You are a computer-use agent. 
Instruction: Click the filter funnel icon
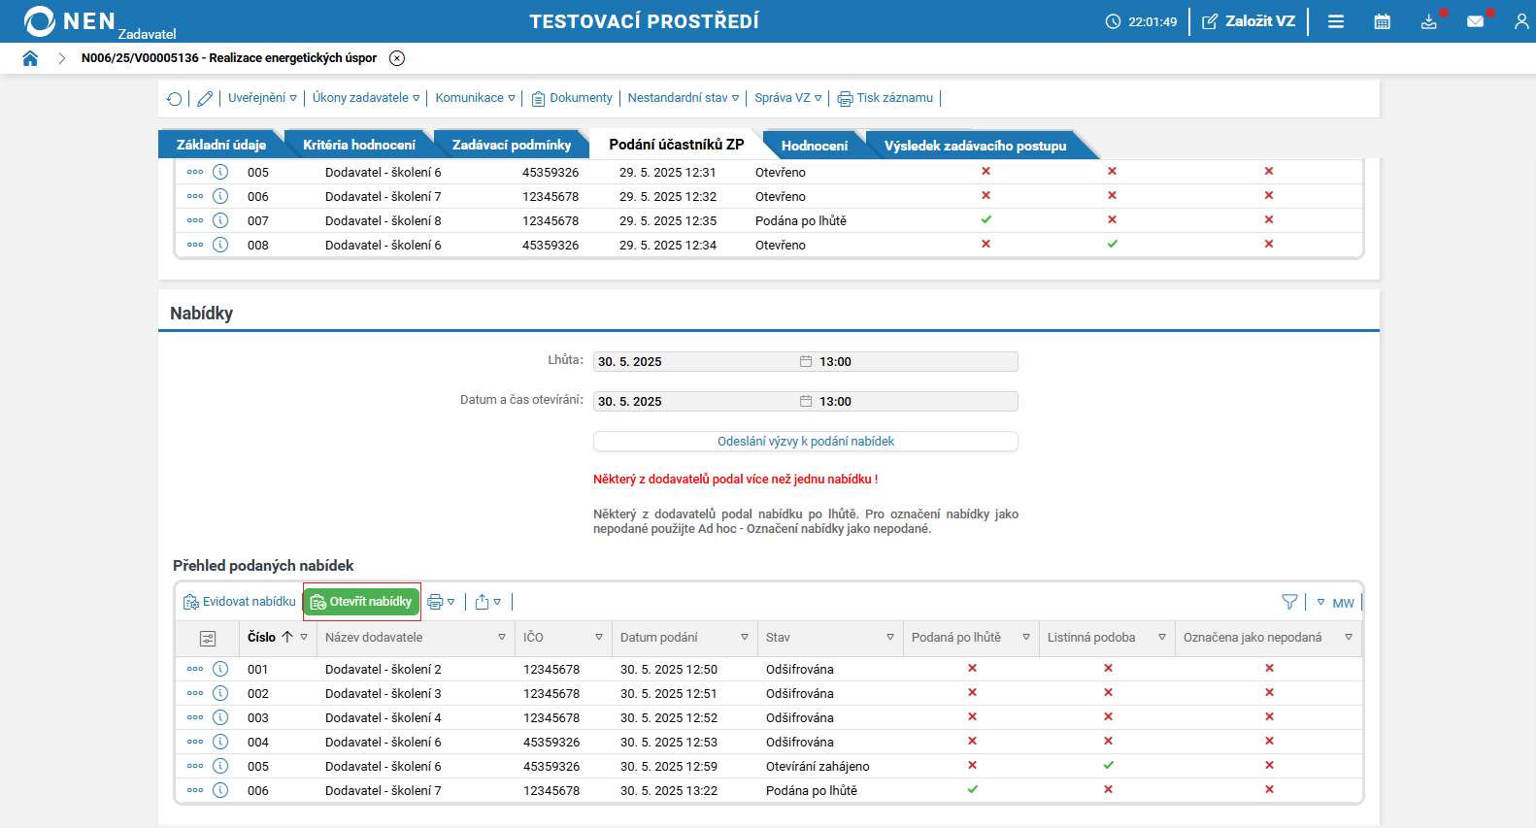(x=1289, y=602)
